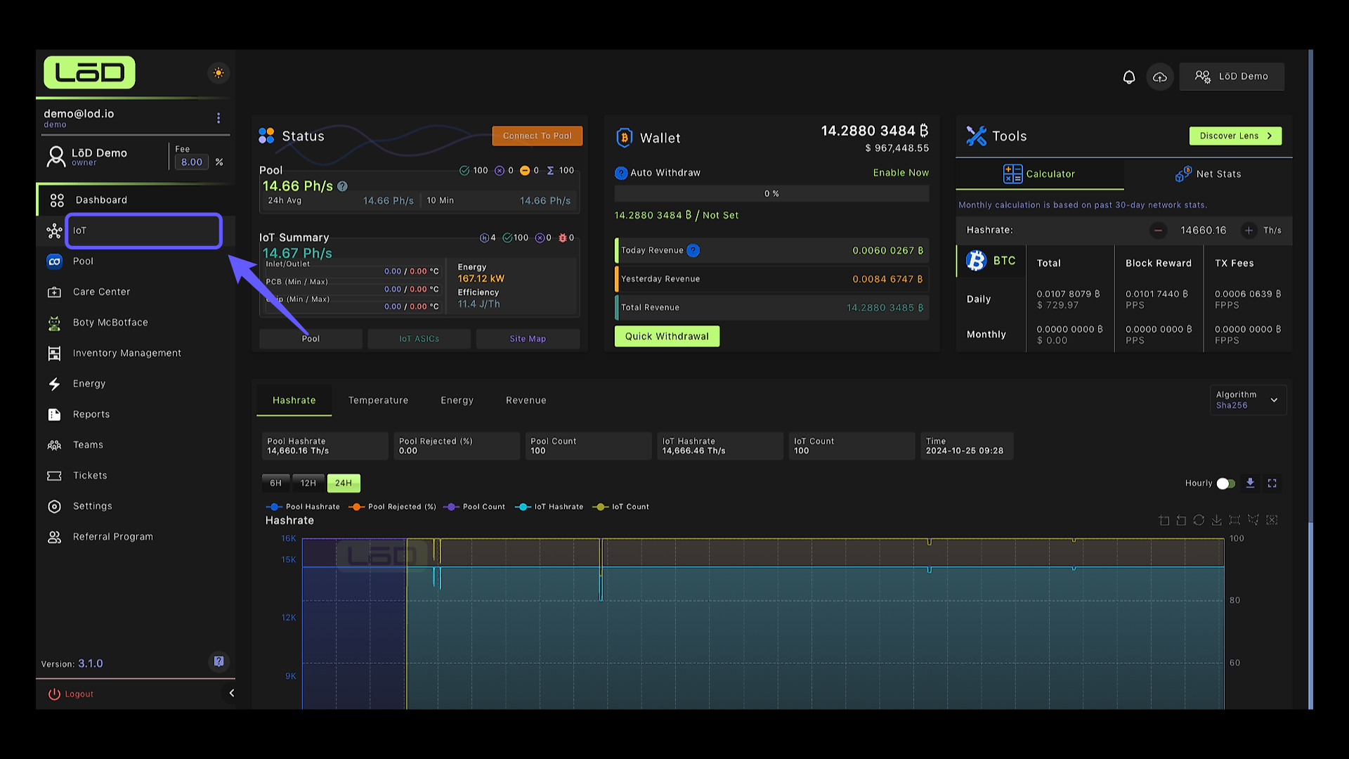
Task: Open the help icon next to version
Action: click(219, 661)
